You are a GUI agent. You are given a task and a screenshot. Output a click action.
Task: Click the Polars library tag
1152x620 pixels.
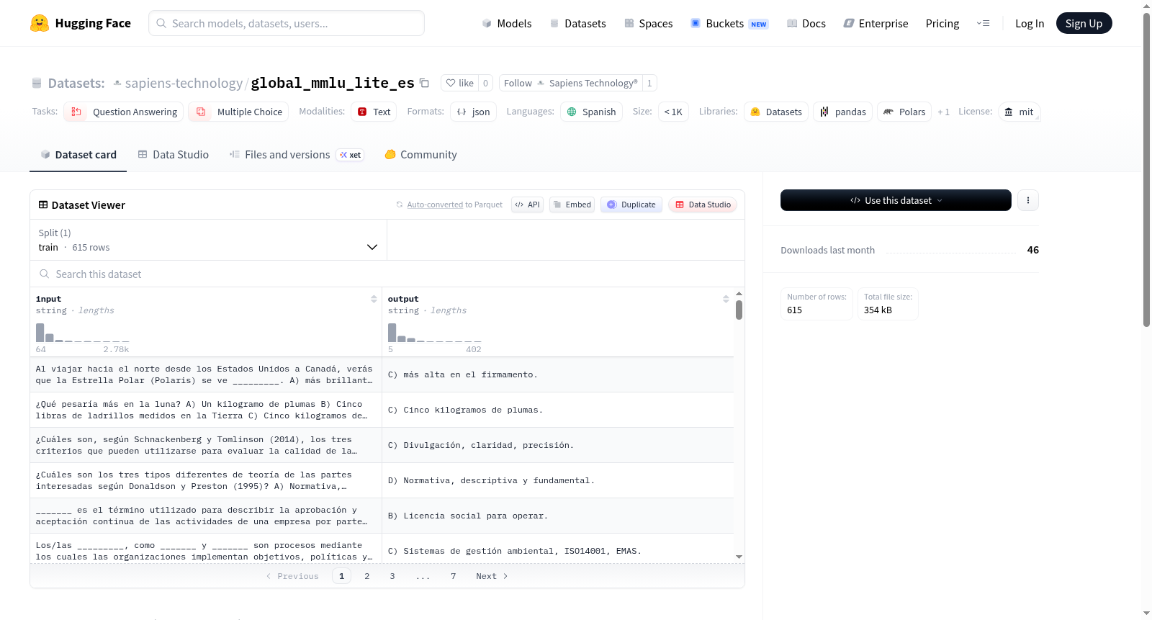click(904, 112)
